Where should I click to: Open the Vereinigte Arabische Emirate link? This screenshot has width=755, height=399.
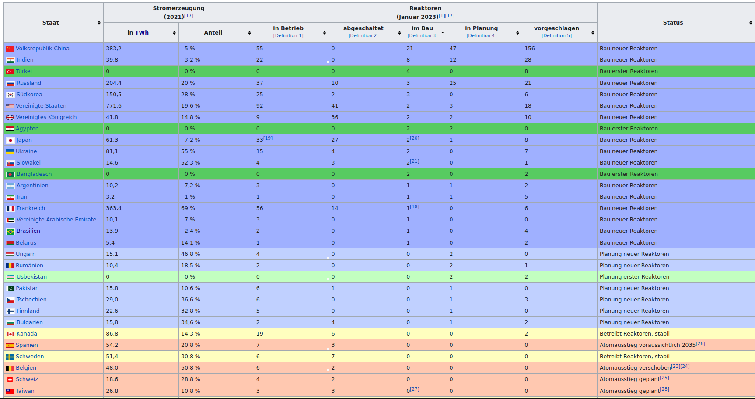coord(56,220)
